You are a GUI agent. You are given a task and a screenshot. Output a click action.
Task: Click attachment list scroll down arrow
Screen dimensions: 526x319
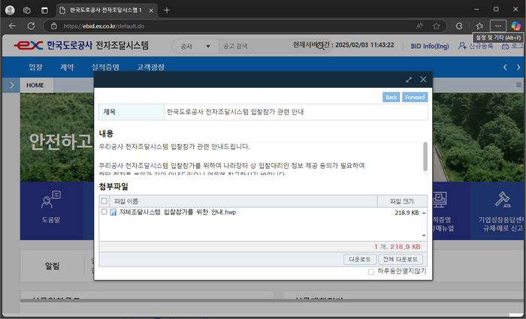coord(424,236)
